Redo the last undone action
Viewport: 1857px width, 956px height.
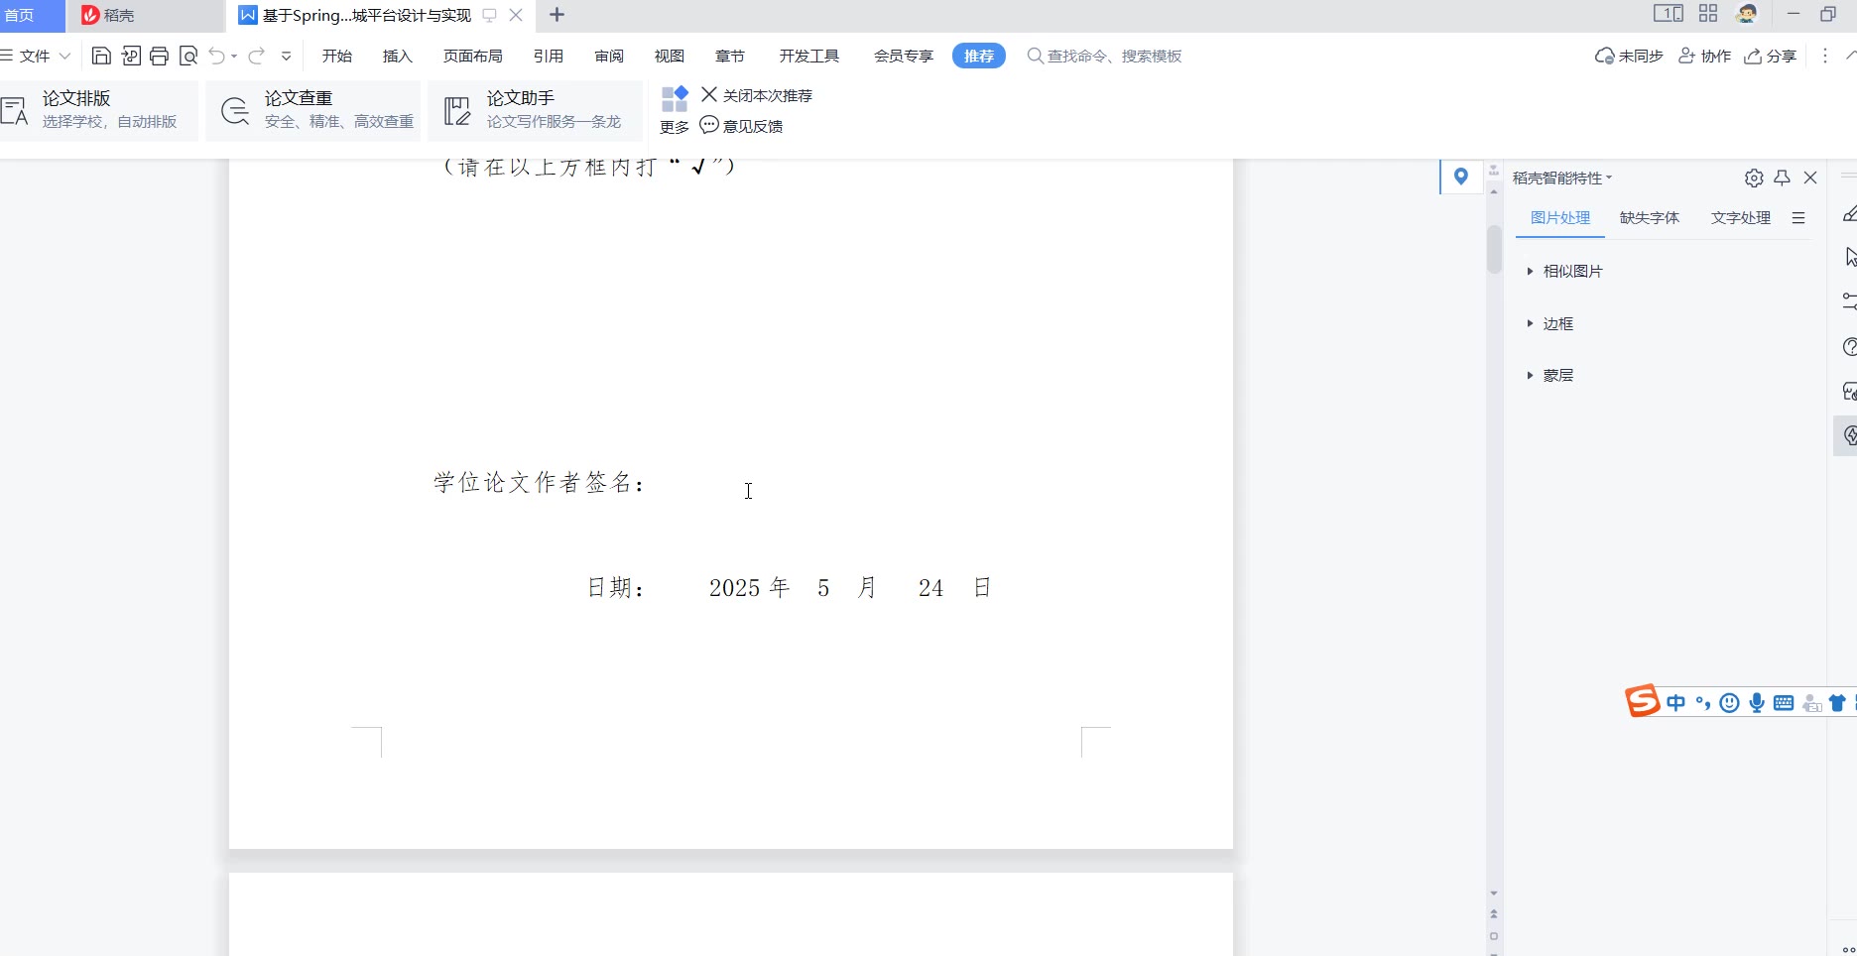pyautogui.click(x=257, y=56)
